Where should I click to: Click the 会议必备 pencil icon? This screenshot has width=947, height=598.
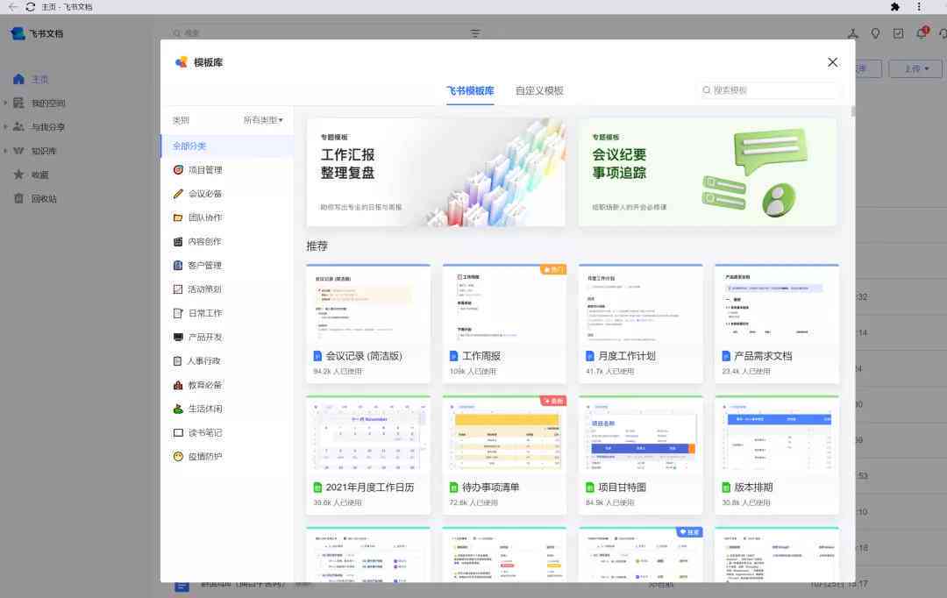pyautogui.click(x=178, y=194)
